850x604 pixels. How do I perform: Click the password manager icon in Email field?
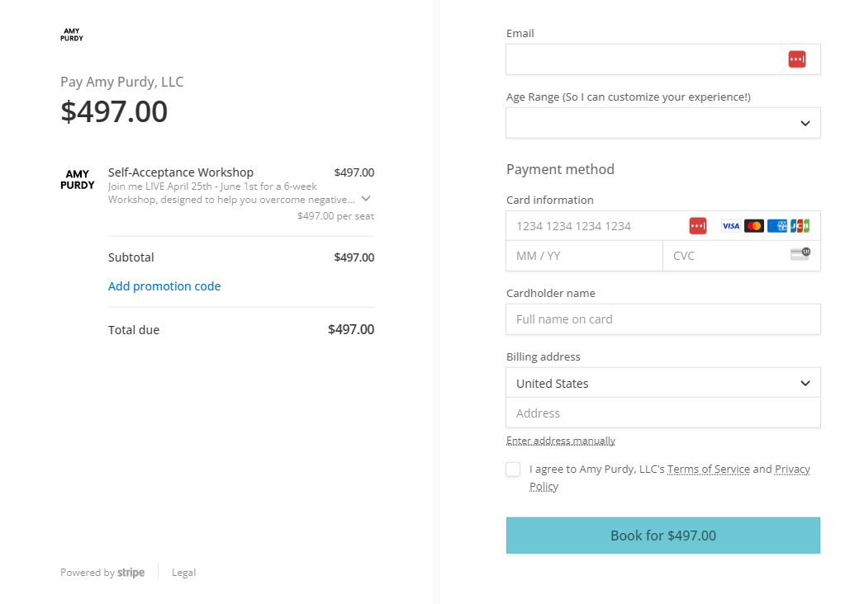796,59
